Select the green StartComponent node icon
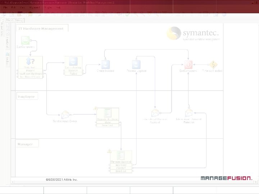This screenshot has width=259, height=194. pos(25,40)
